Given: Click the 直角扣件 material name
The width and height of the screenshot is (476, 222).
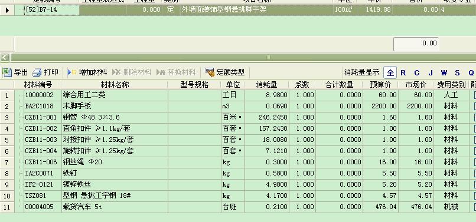Looking at the screenshot, I should (x=96, y=129).
